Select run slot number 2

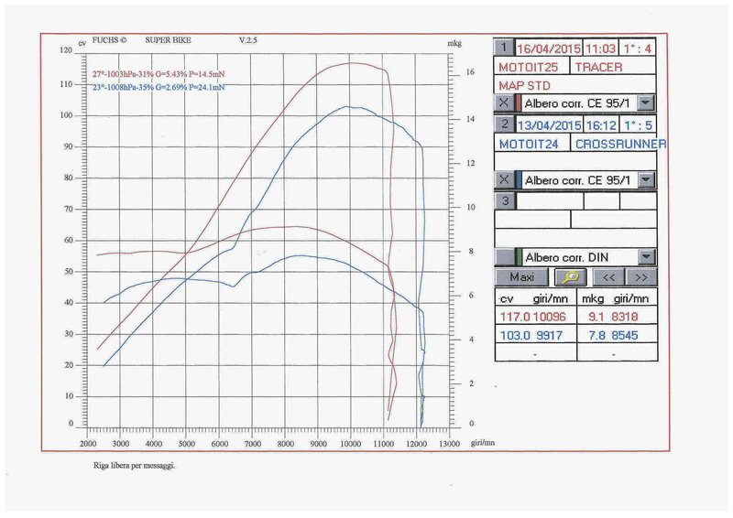(x=504, y=124)
